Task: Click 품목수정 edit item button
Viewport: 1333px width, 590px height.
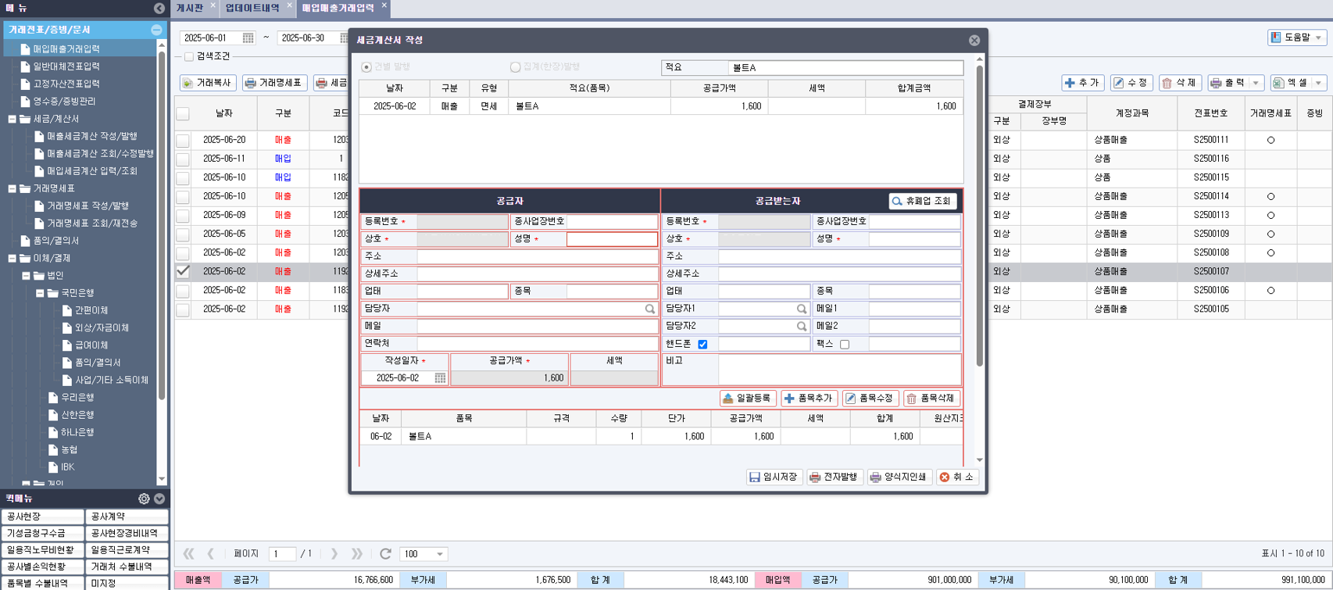Action: pos(870,399)
